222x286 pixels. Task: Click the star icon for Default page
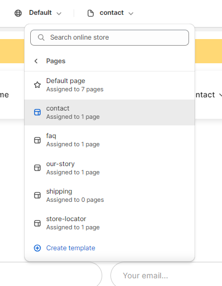[x=37, y=85]
